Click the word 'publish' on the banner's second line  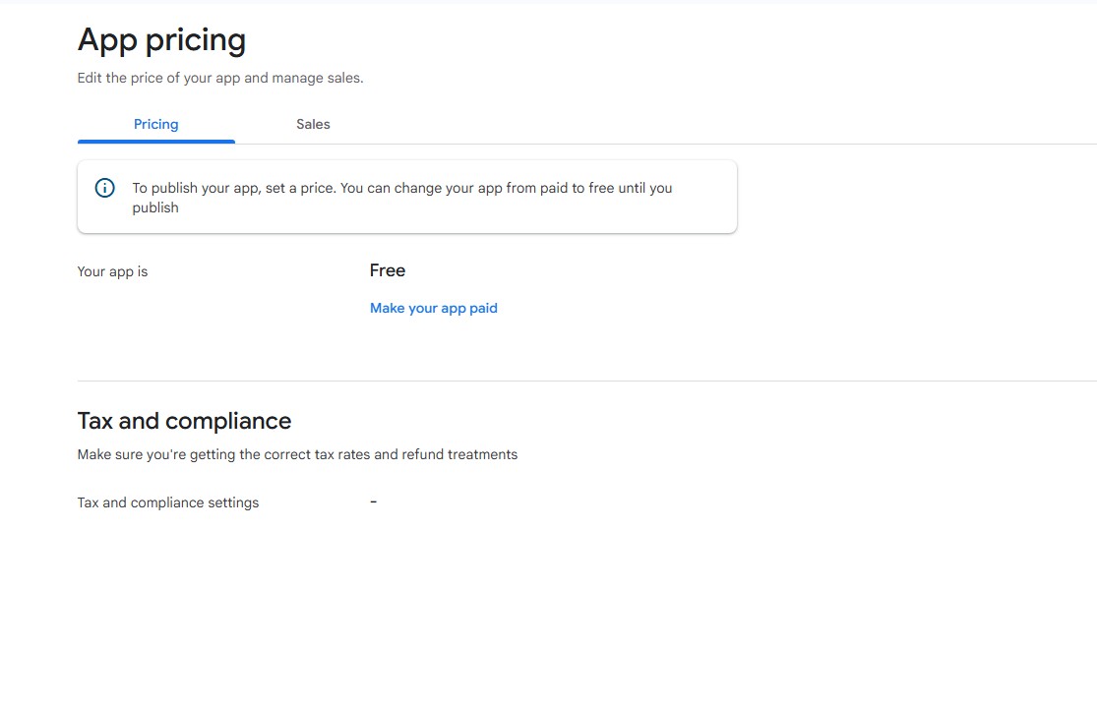pos(155,207)
